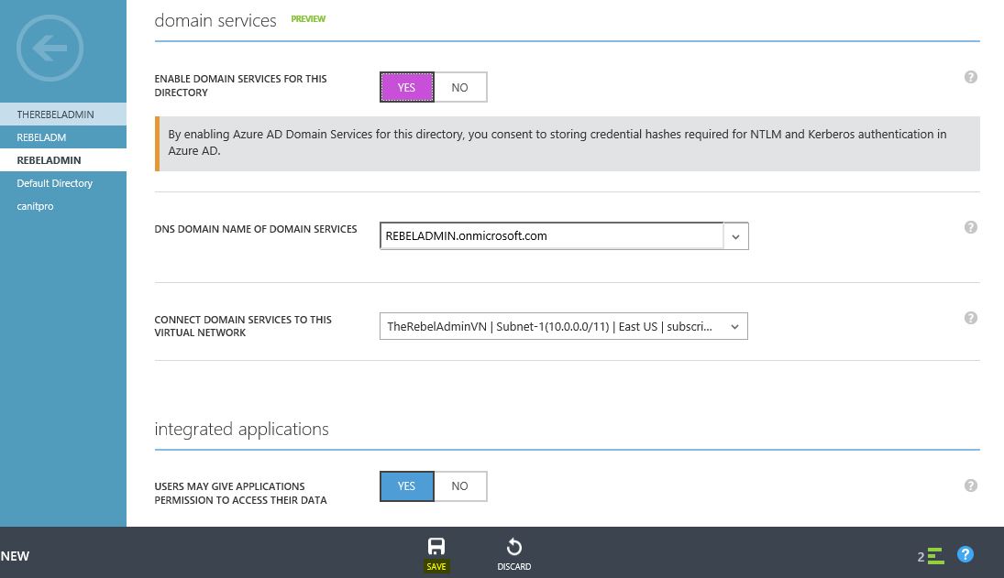Click 'CONNECT DOMAIN SERVICES TO THIS VIRTUAL NETWORK' label
The width and height of the screenshot is (1004, 578).
point(243,326)
